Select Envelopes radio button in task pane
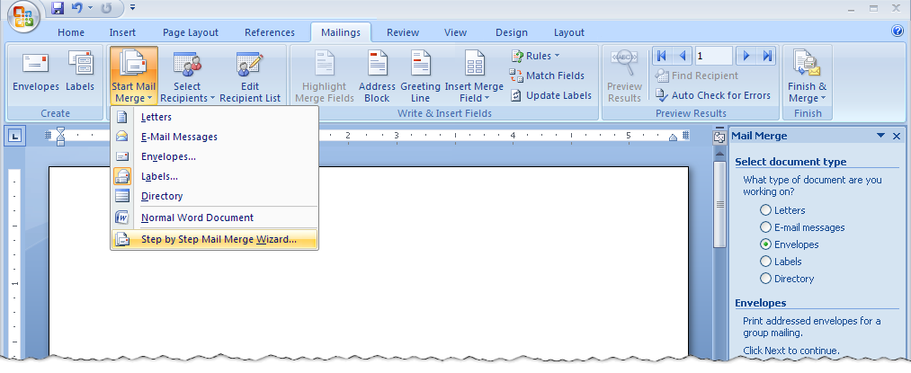The height and width of the screenshot is (373, 911). click(765, 244)
